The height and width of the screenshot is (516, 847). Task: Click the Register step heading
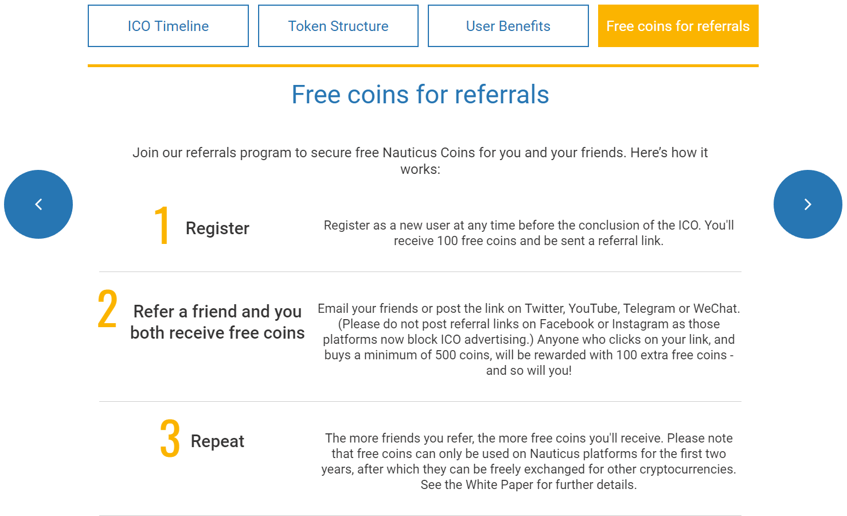[x=217, y=228]
